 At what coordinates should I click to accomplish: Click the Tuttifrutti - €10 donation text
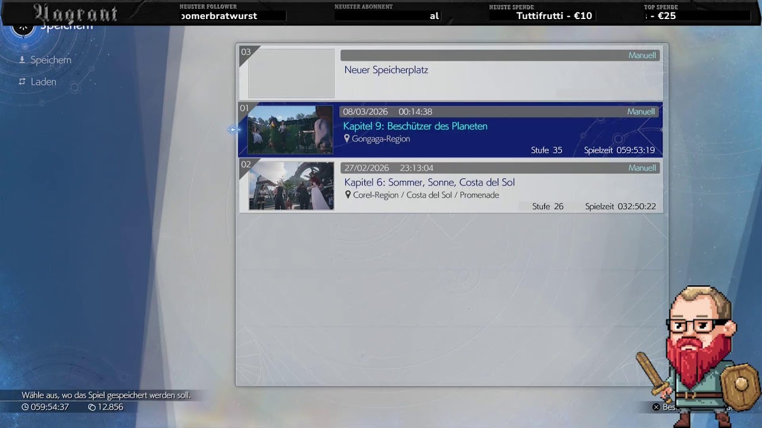point(554,16)
